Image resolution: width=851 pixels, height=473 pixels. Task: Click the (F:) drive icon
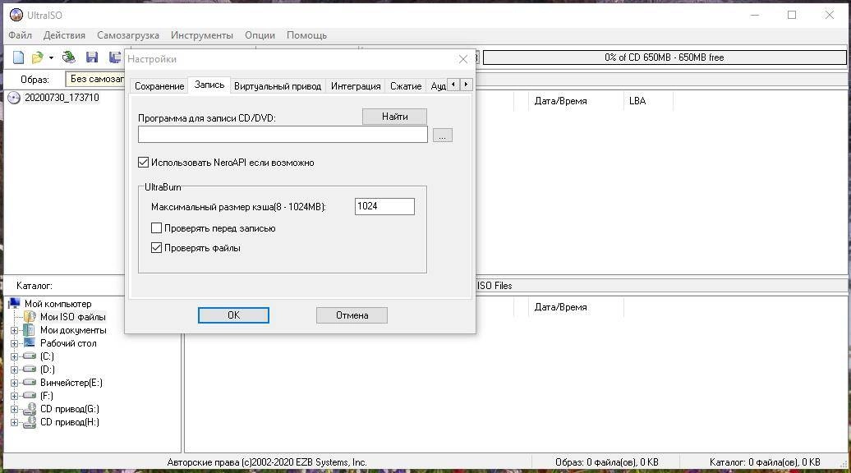[x=30, y=396]
